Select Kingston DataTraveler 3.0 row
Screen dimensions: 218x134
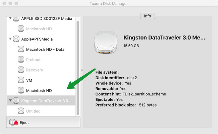point(41,100)
